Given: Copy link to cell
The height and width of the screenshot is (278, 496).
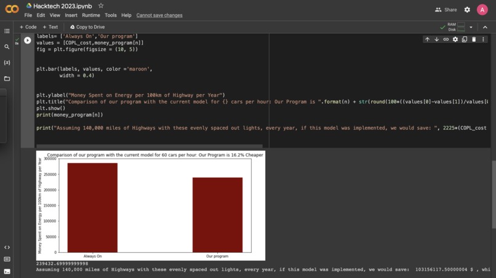Looking at the screenshot, I should pyautogui.click(x=446, y=39).
